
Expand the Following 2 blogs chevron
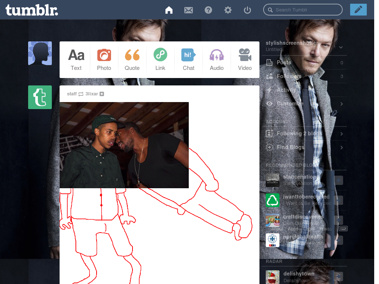pyautogui.click(x=342, y=134)
